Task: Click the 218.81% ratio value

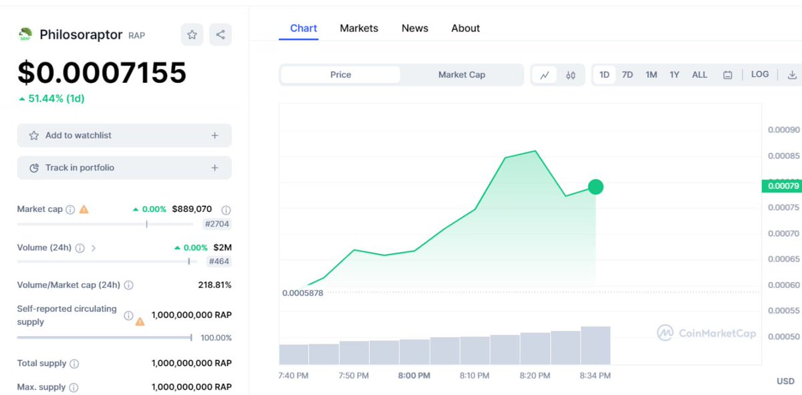Action: [215, 285]
